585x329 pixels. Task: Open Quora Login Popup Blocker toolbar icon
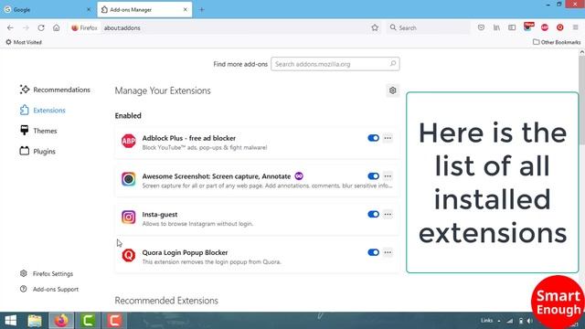click(x=560, y=27)
